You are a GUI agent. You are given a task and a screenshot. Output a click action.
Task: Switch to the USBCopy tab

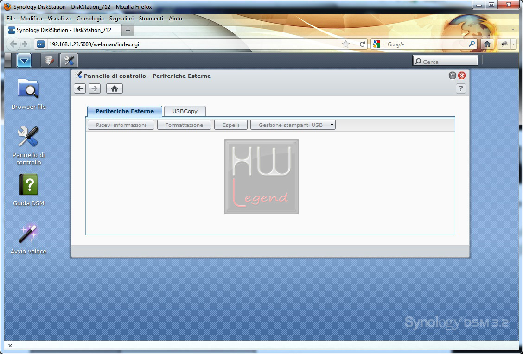click(185, 111)
